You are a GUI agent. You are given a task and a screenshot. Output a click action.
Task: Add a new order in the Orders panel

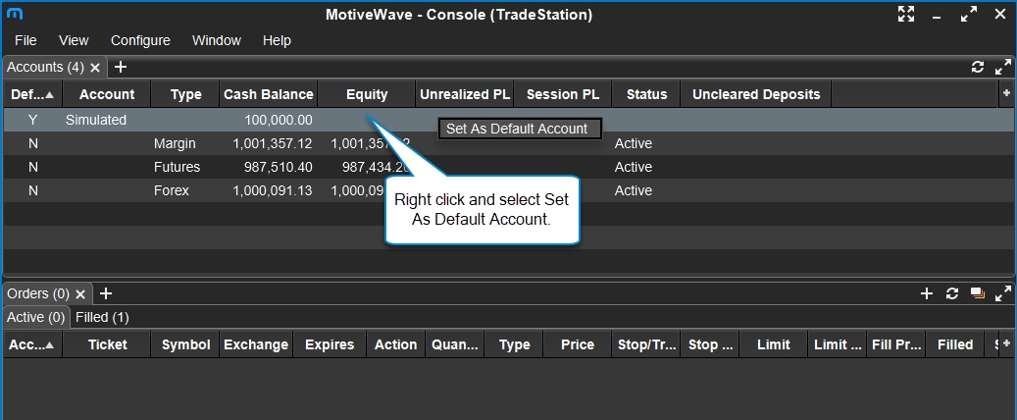click(926, 293)
